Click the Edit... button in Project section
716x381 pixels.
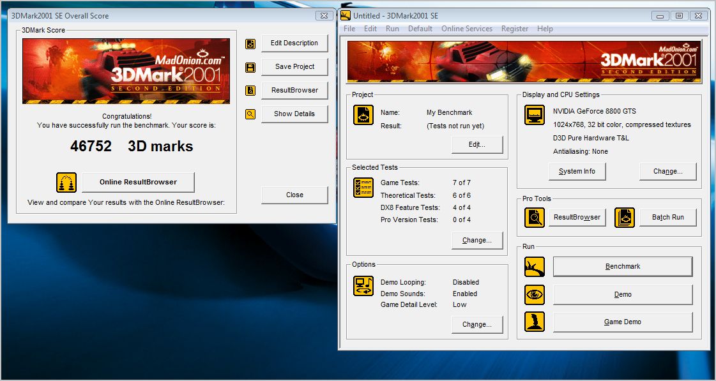tap(477, 145)
